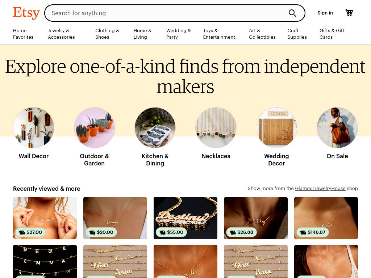Open the $27.00 necklace listing
The height and width of the screenshot is (278, 371).
pyautogui.click(x=45, y=218)
